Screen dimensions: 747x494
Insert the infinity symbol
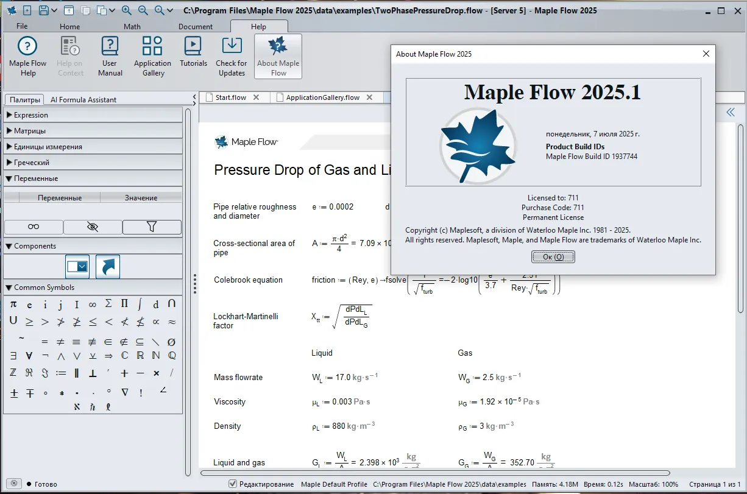pos(93,304)
